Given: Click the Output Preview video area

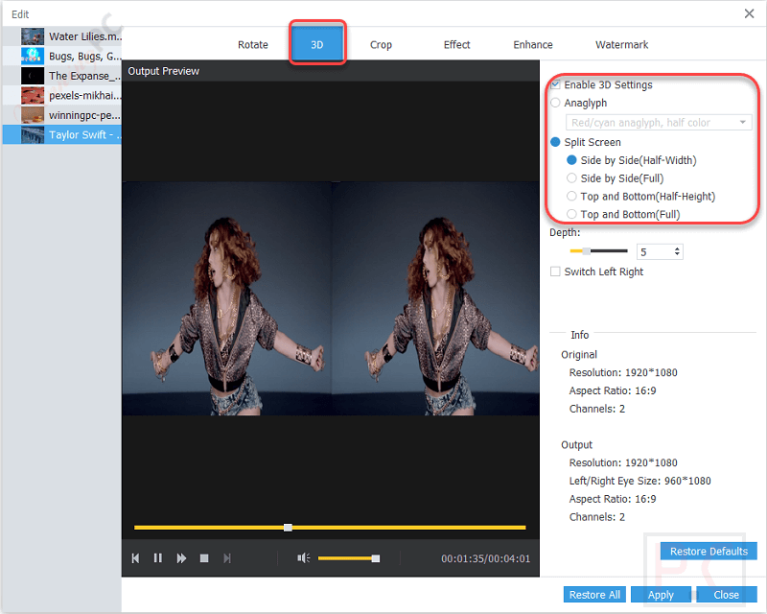Looking at the screenshot, I should coord(331,298).
